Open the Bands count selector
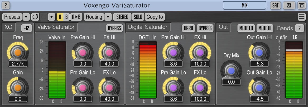 pyautogui.click(x=299, y=28)
